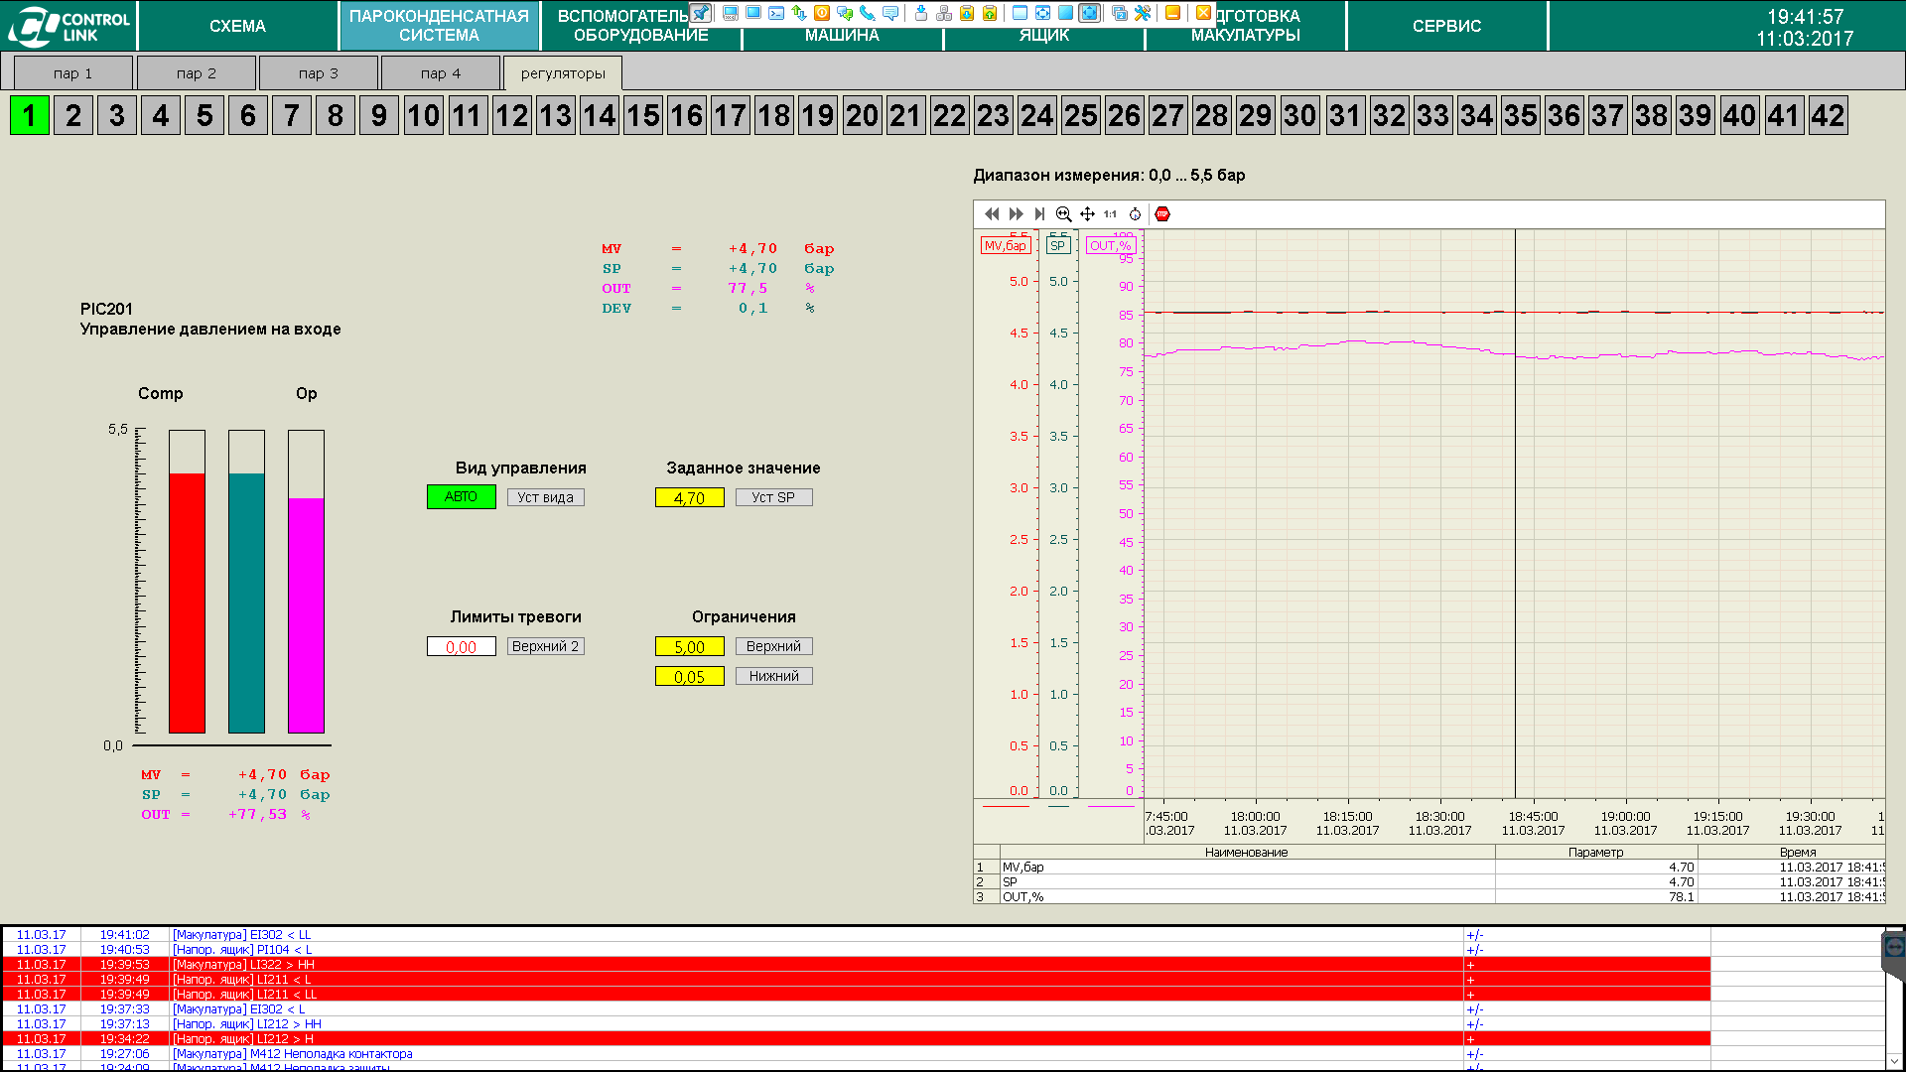Viewport: 1906px width, 1072px height.
Task: Click the red STOP icon on trend toolbar
Action: 1162,213
